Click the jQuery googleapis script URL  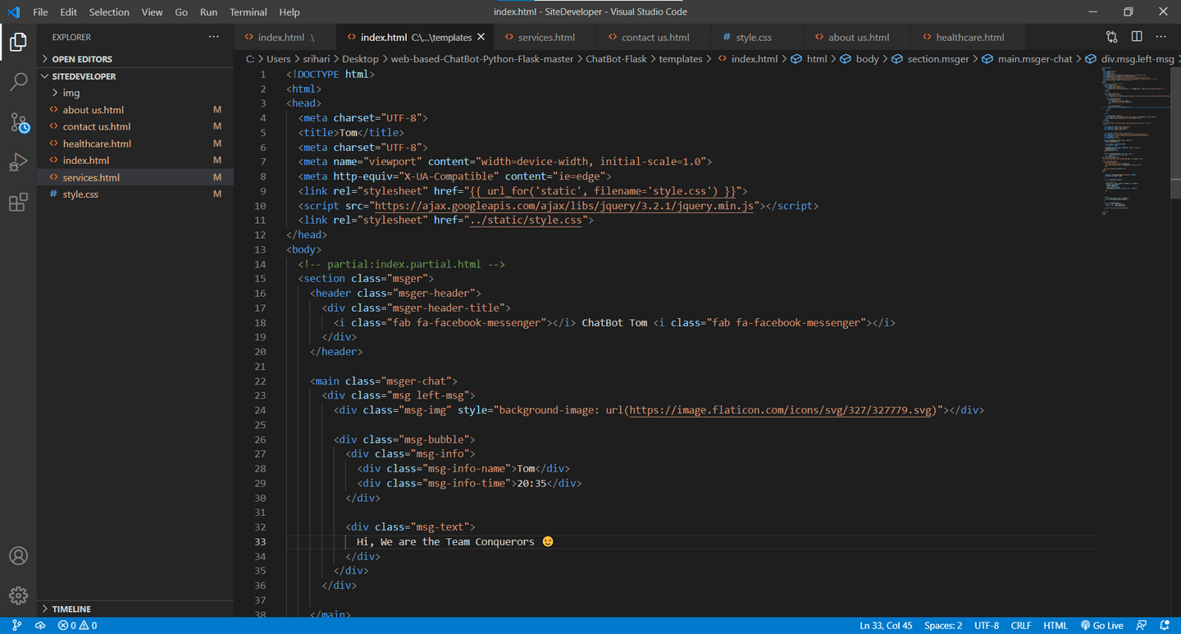(565, 206)
